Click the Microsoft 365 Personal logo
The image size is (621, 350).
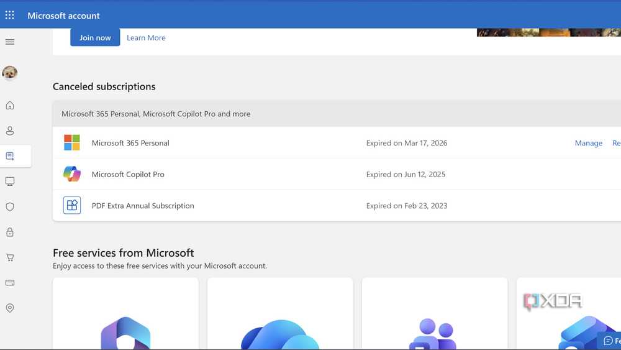(71, 142)
